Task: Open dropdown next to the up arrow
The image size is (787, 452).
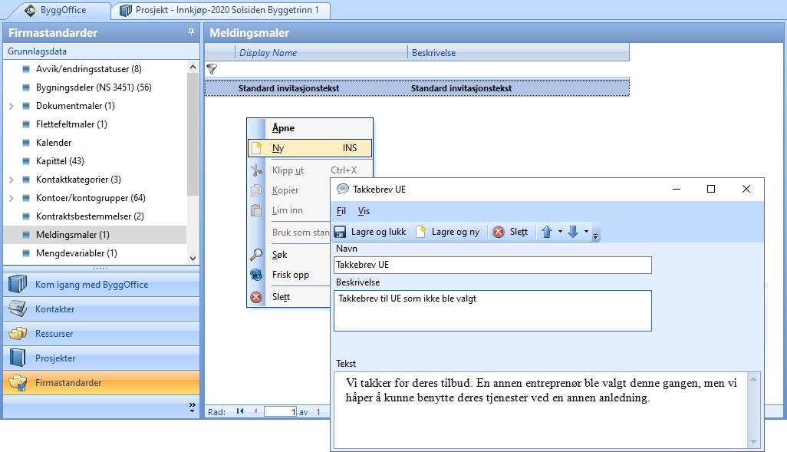Action: coord(560,232)
